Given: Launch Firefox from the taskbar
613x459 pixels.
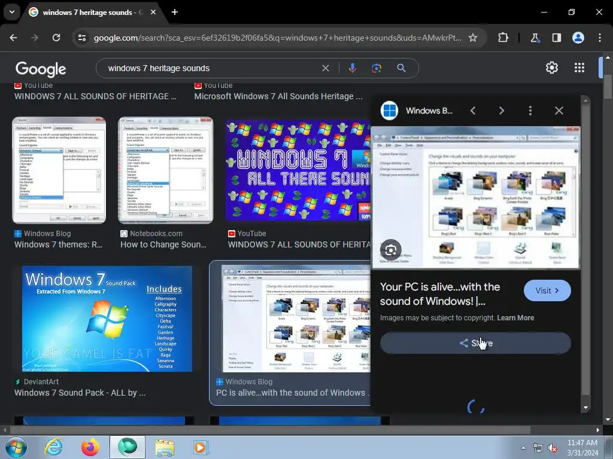Looking at the screenshot, I should 90,447.
